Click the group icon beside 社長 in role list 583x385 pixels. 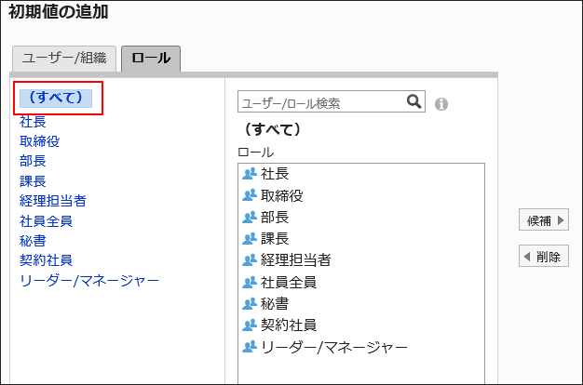pyautogui.click(x=250, y=173)
